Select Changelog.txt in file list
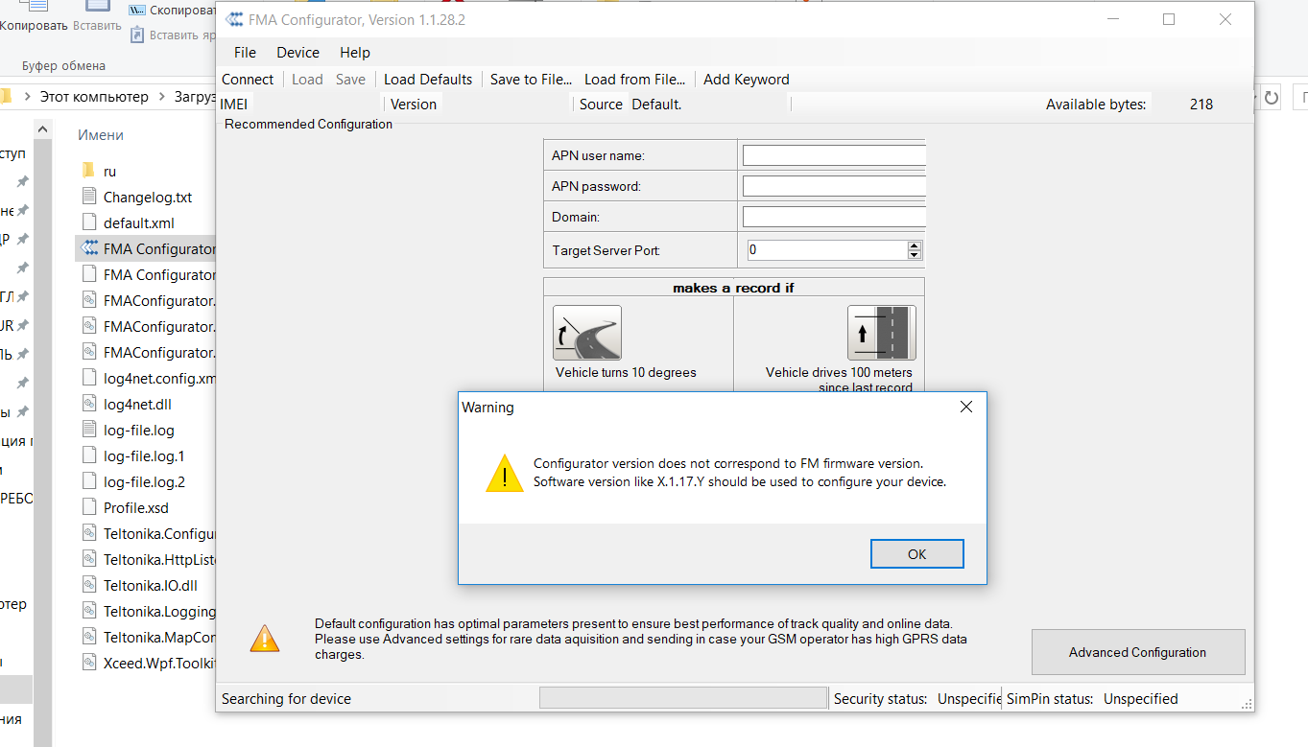Viewport: 1308px width, 747px height. coord(147,197)
